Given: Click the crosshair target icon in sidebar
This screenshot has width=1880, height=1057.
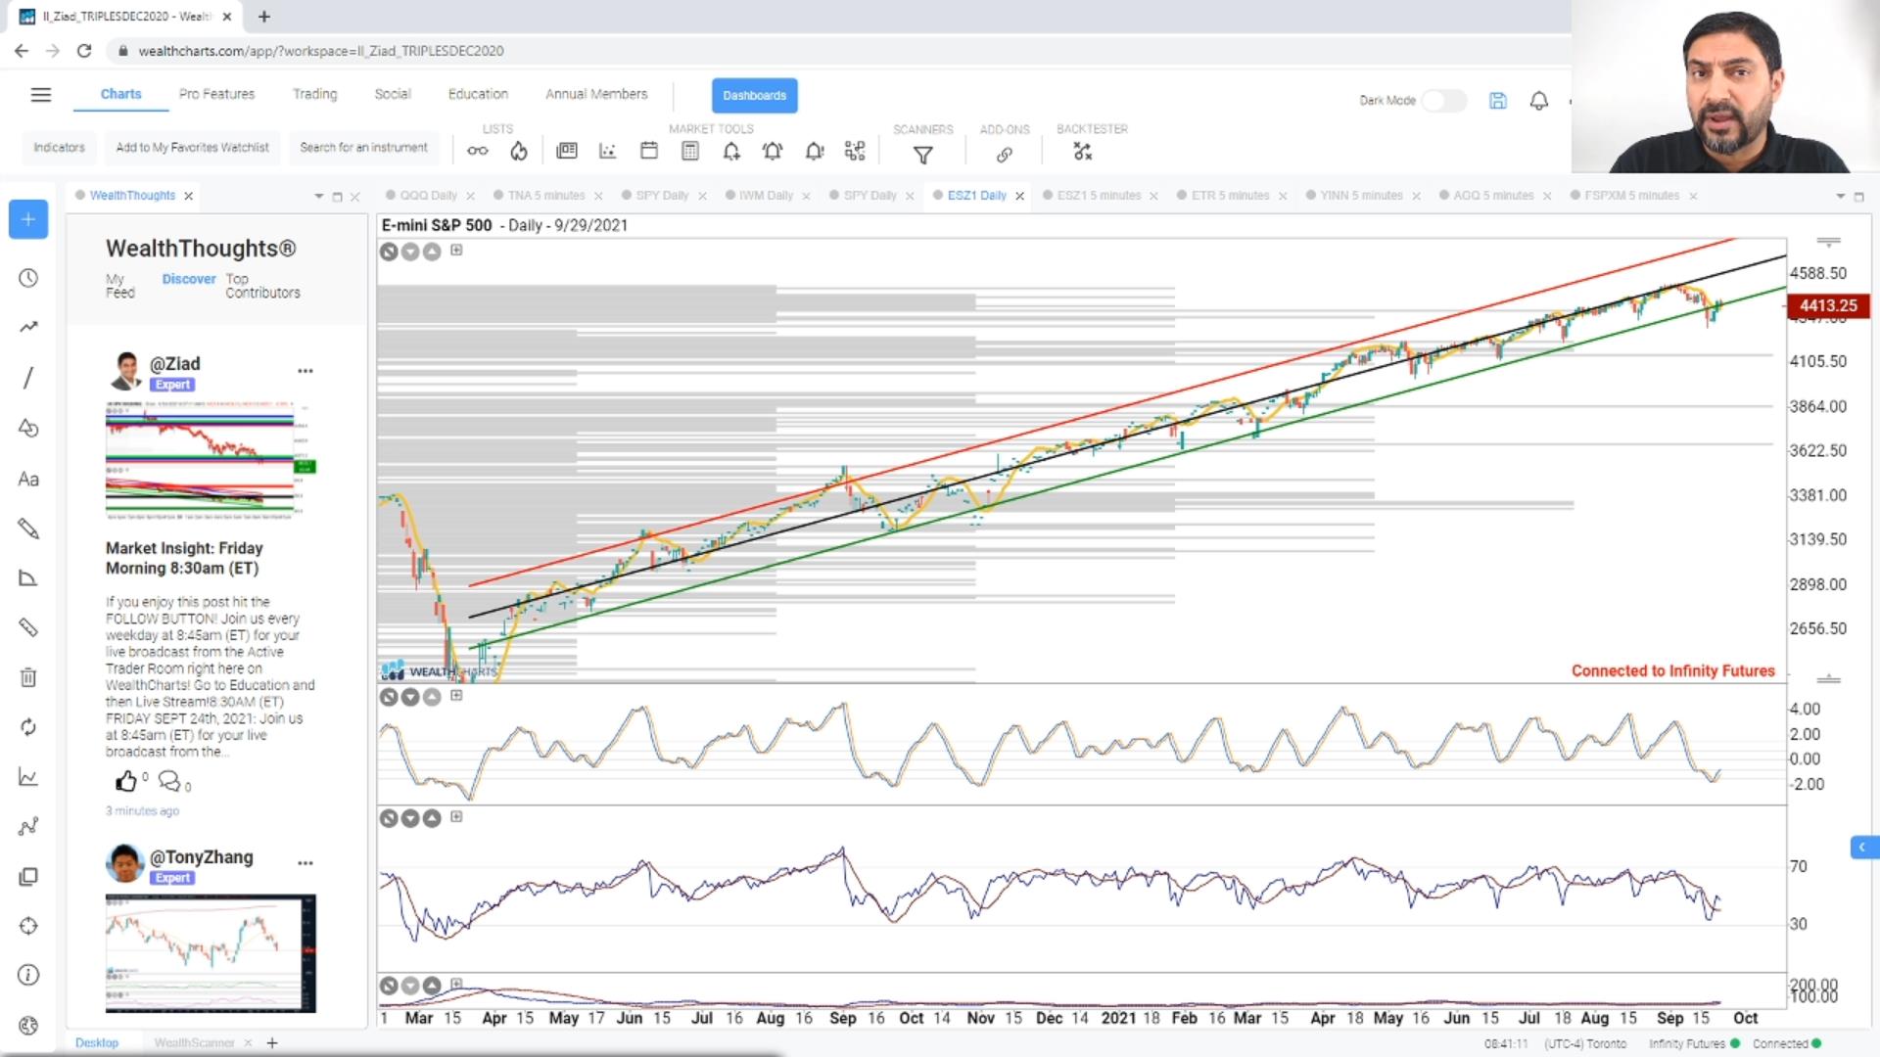Looking at the screenshot, I should [28, 926].
